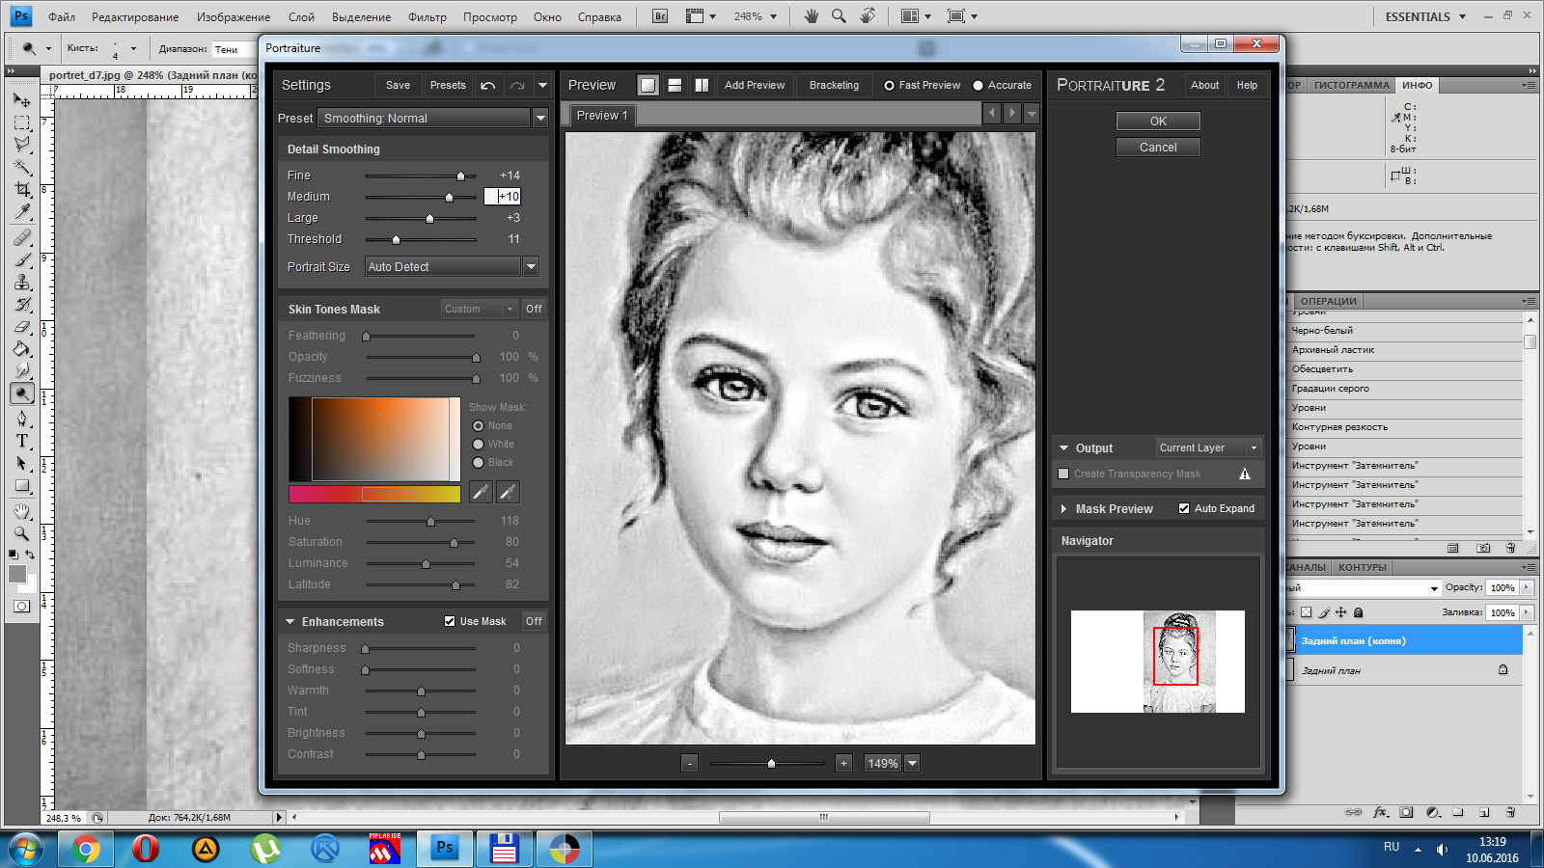1544x868 pixels.
Task: Toggle the Auto Expand checkbox
Action: pyautogui.click(x=1184, y=508)
